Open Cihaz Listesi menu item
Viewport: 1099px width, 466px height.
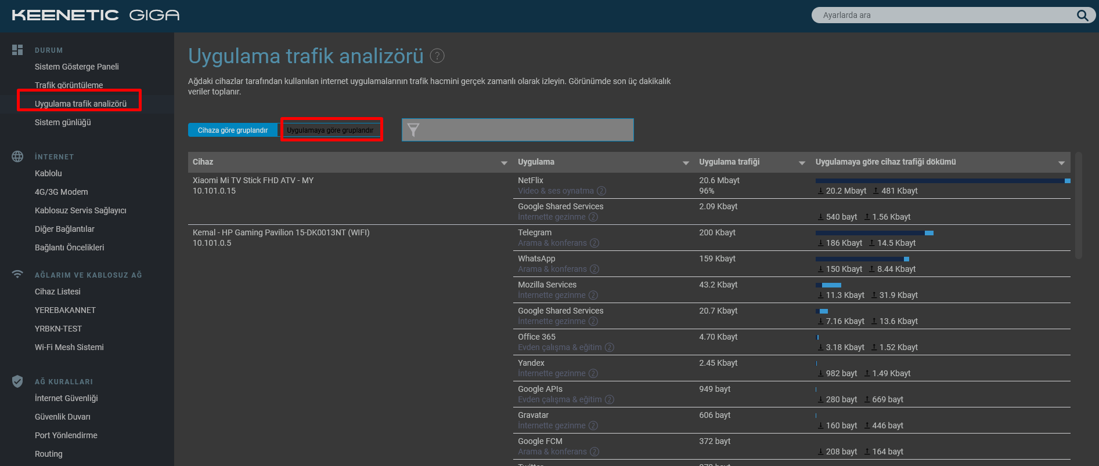(57, 292)
